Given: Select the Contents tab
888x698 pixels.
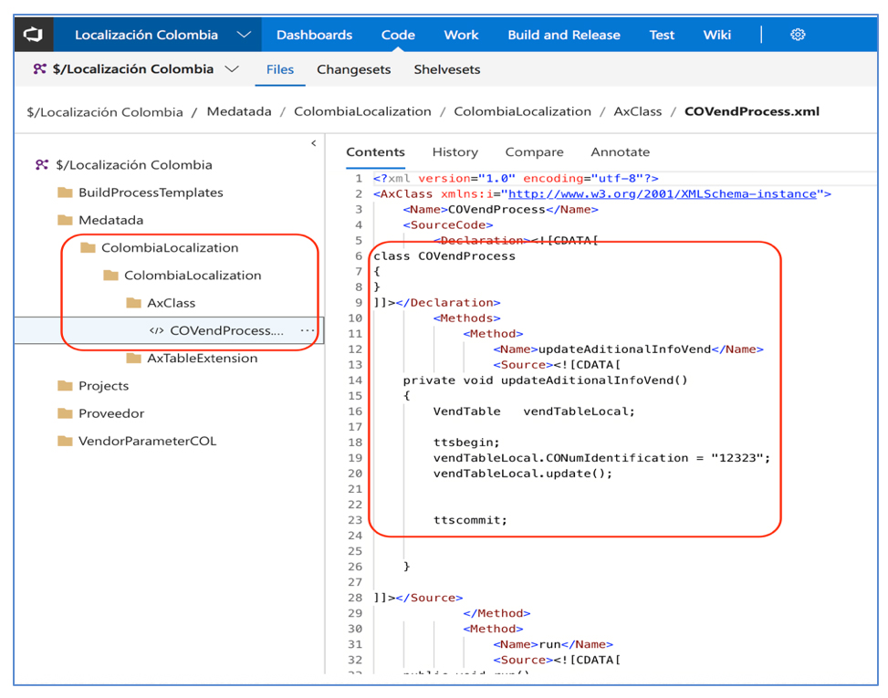Looking at the screenshot, I should [375, 152].
